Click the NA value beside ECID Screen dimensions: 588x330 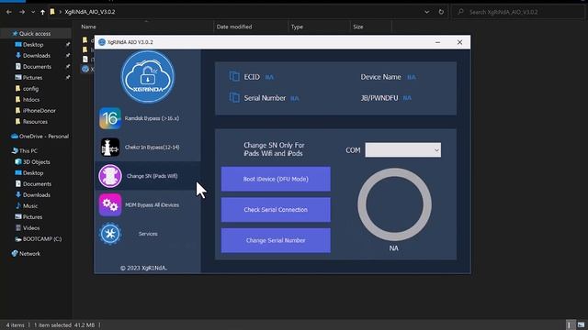269,77
